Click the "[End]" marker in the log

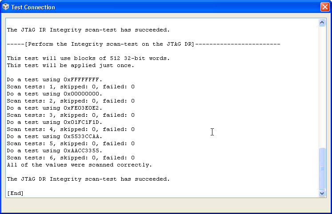(x=15, y=193)
